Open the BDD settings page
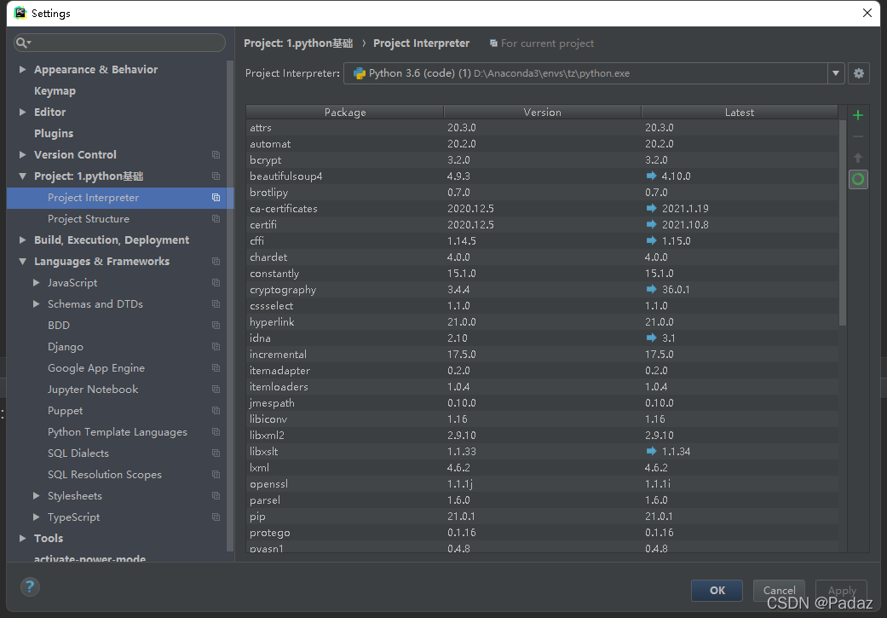887x618 pixels. tap(59, 326)
